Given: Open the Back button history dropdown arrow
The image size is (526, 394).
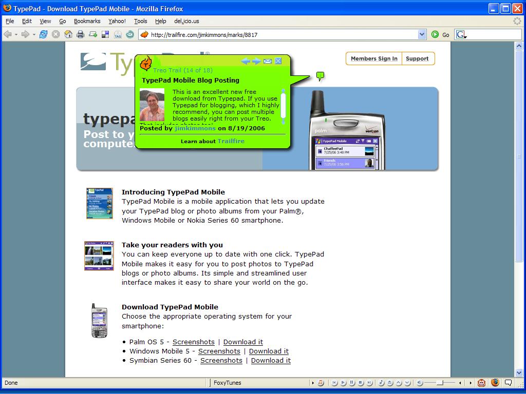Looking at the screenshot, I should pos(16,34).
